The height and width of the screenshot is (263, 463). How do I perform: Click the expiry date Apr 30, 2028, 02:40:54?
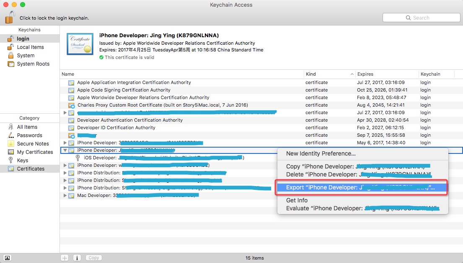pyautogui.click(x=383, y=120)
